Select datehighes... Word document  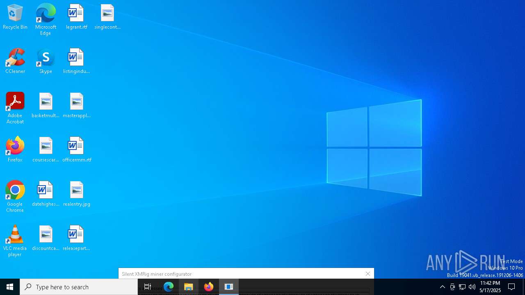tap(46, 194)
